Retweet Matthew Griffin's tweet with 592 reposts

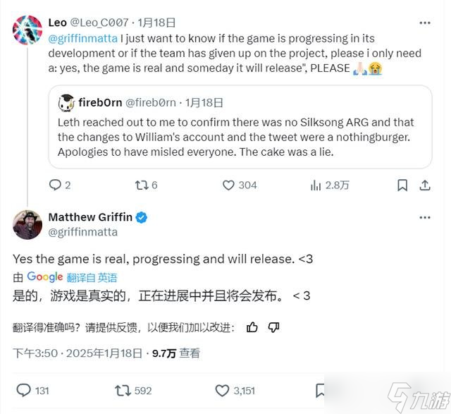point(133,391)
